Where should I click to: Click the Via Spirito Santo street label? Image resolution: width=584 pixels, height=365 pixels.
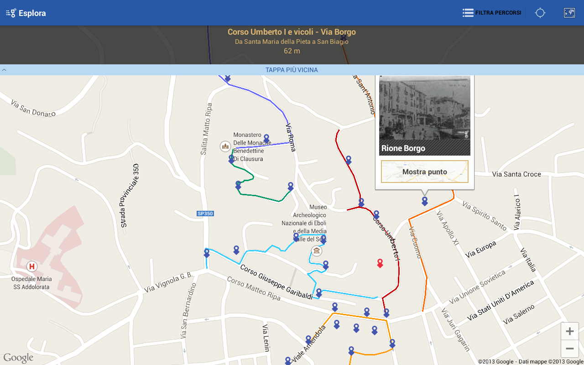tap(485, 216)
